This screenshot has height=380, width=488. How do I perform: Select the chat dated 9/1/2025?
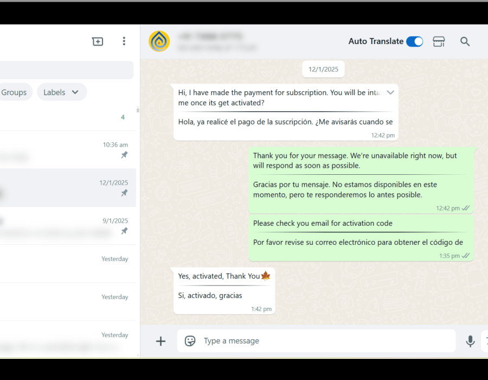(x=68, y=226)
